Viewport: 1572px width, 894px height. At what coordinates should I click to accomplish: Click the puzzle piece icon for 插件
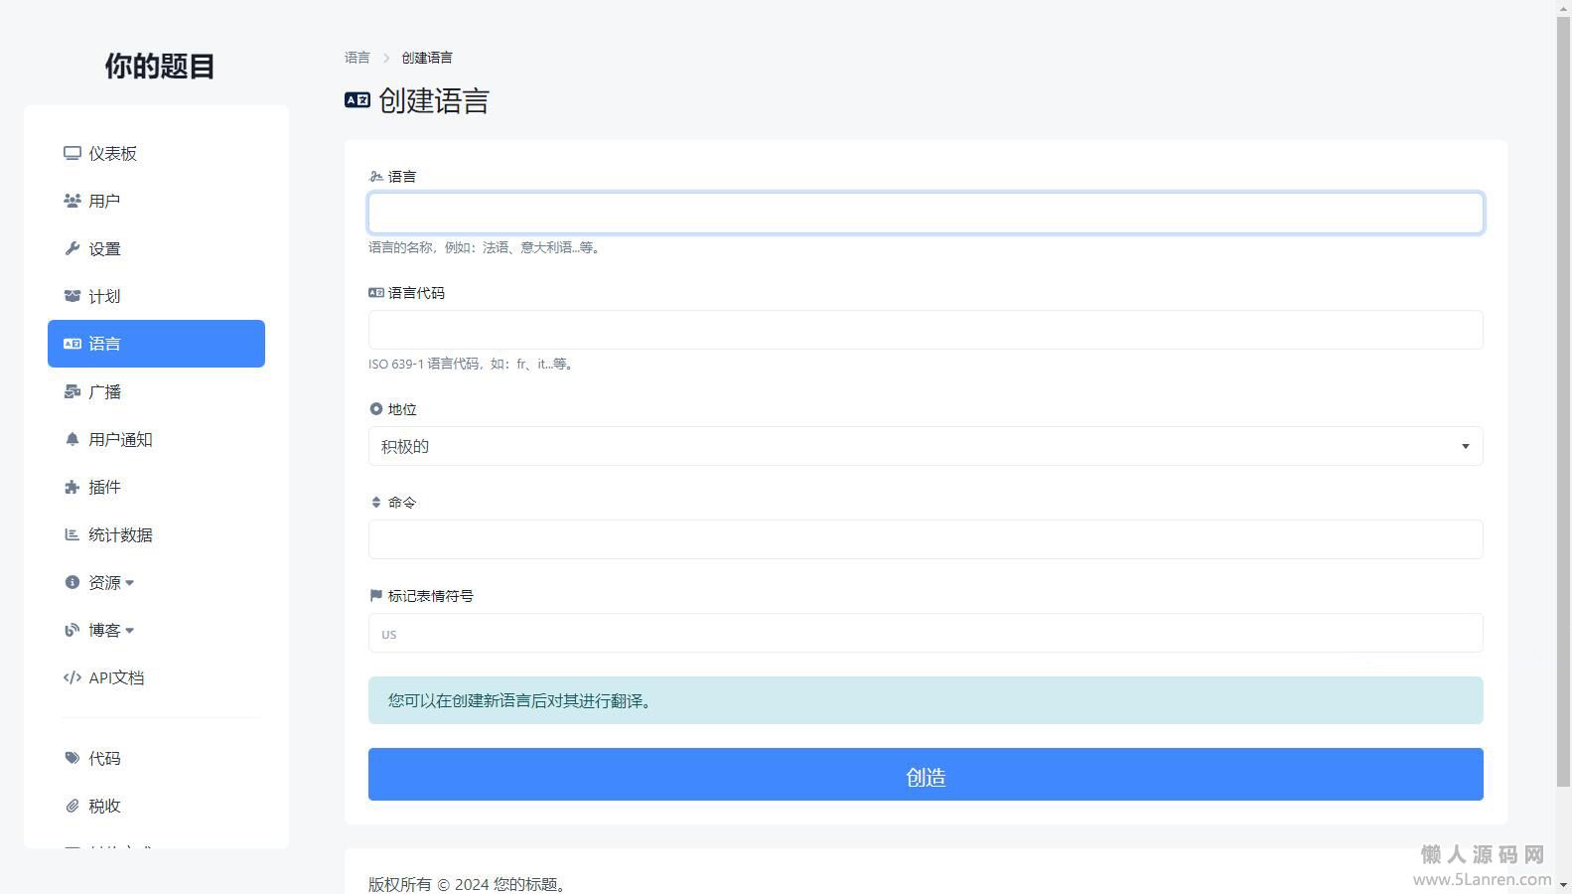[x=71, y=487]
